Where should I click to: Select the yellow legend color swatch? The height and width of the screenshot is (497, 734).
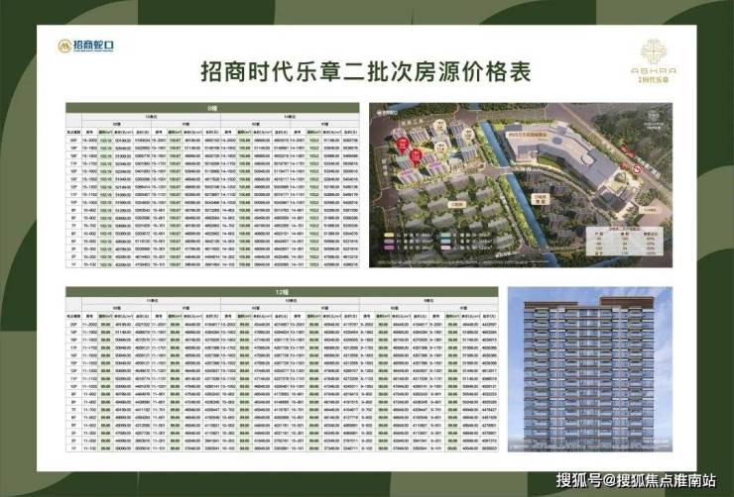(389, 235)
